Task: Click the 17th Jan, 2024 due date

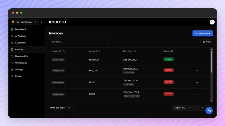Action: (x=130, y=80)
